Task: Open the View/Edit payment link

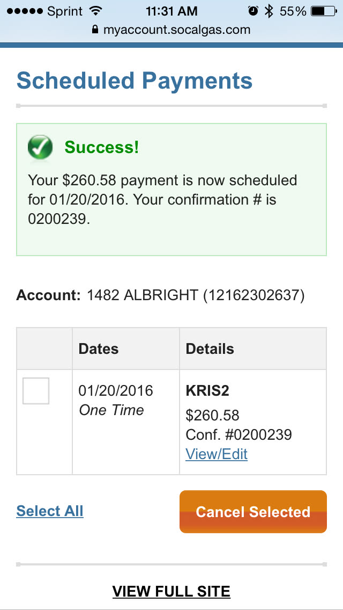Action: 217,454
